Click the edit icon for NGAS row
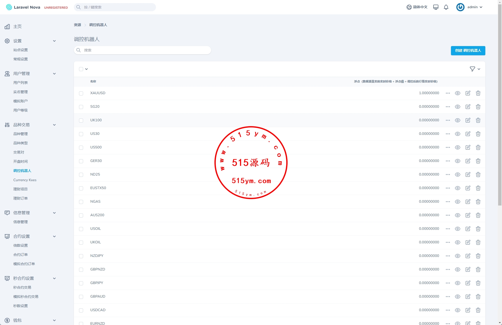This screenshot has width=502, height=325. click(468, 202)
